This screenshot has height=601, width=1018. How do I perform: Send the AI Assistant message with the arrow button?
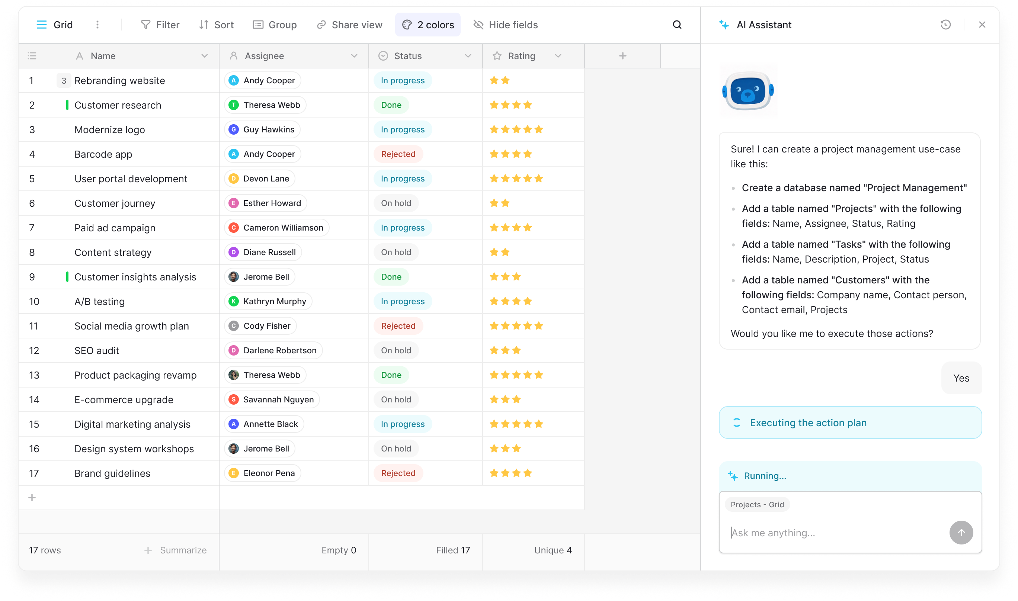pyautogui.click(x=961, y=532)
